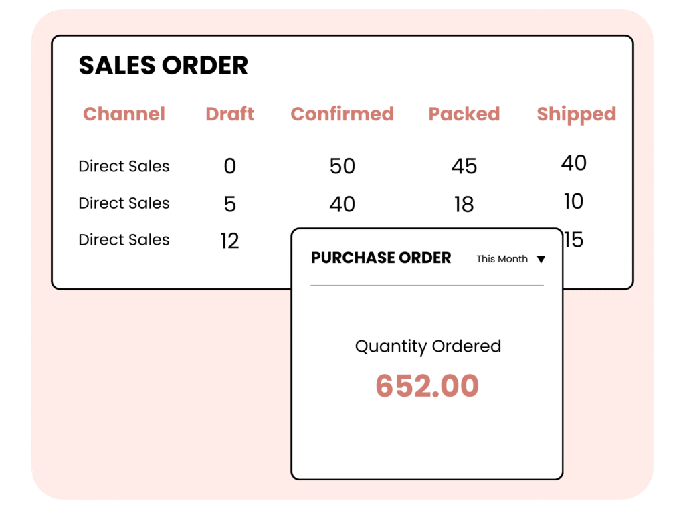Click the Shipped column header
Viewport: 685px width, 509px height.
click(576, 114)
